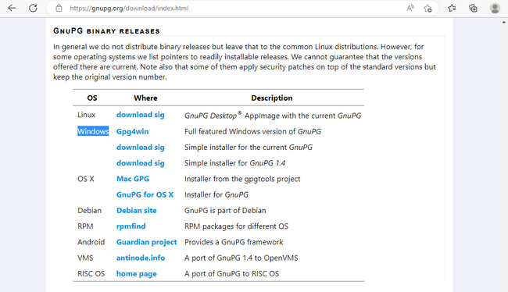This screenshot has width=508, height=292.
Task: Add page to favorites with star-plus icon
Action: pos(428,8)
